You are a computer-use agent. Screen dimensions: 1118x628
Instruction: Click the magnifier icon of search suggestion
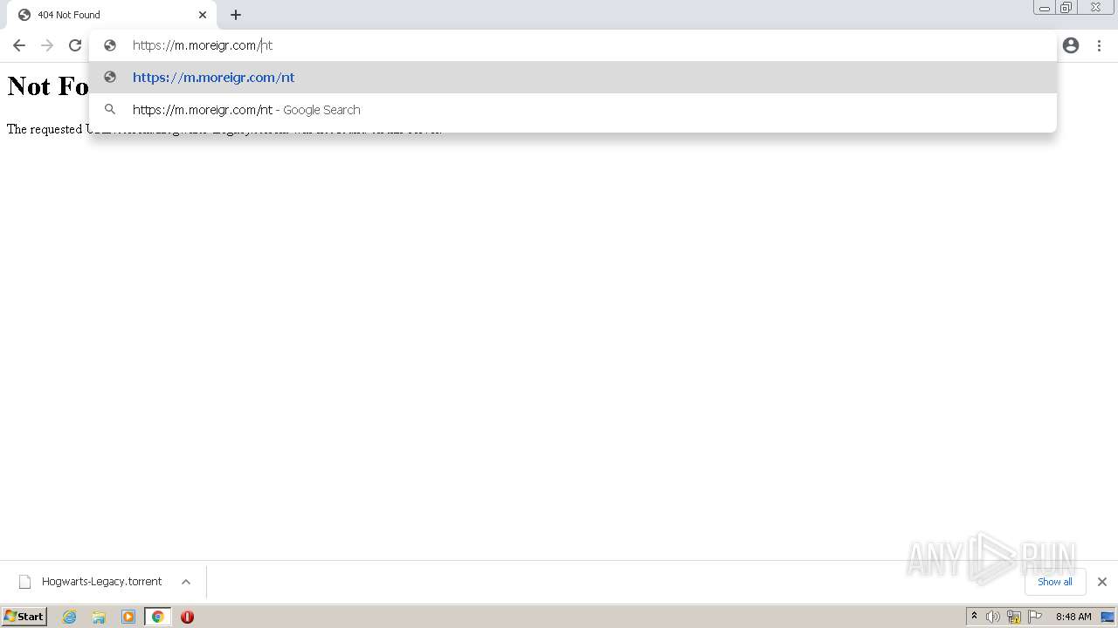pos(110,110)
